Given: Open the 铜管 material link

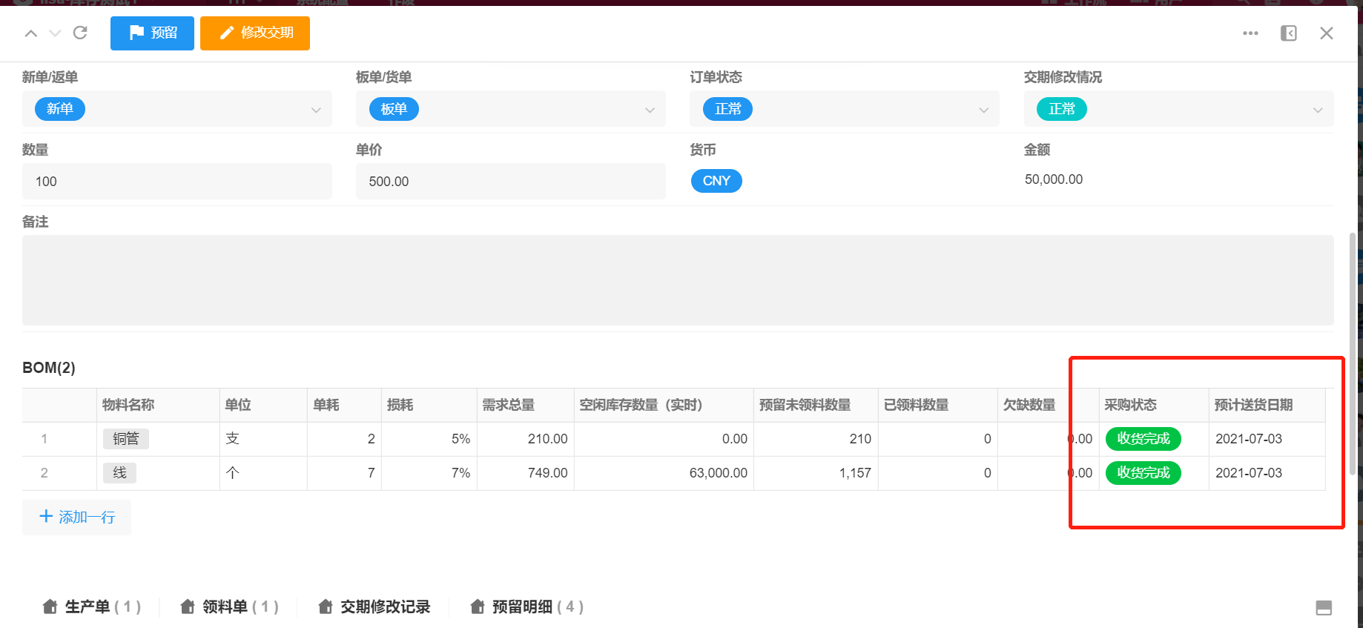Looking at the screenshot, I should coord(126,439).
